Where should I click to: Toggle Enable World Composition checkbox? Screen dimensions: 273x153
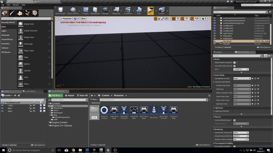coord(234,62)
